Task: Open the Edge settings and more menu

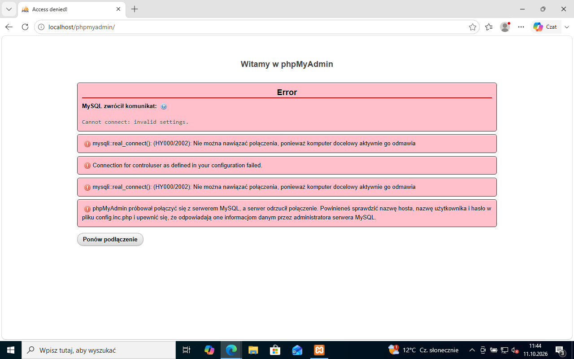Action: (x=521, y=27)
